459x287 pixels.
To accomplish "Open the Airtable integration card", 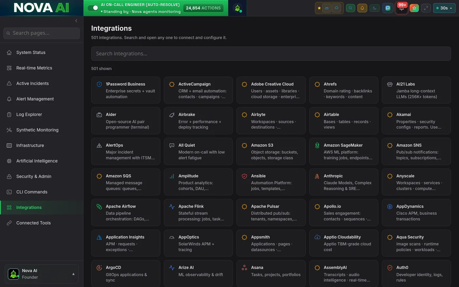I will tap(344, 121).
